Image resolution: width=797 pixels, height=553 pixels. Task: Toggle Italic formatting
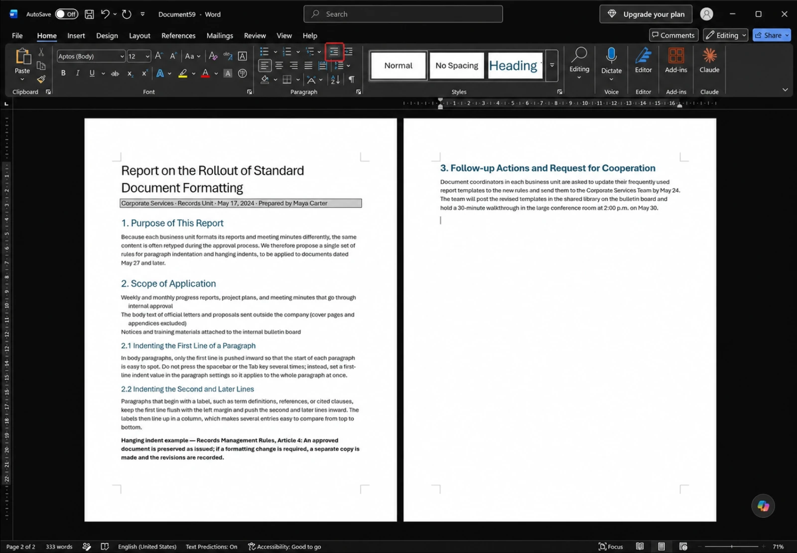(x=78, y=73)
